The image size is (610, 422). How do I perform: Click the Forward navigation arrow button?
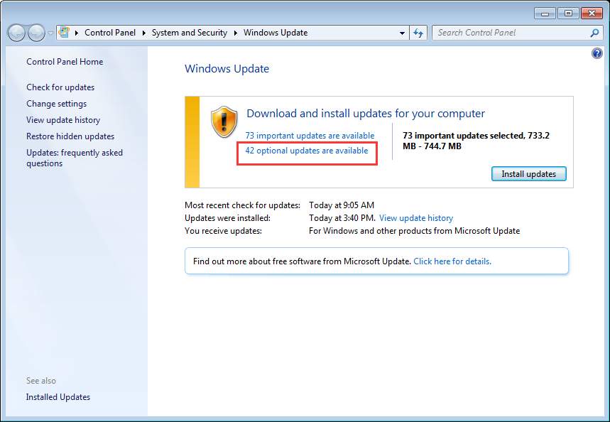point(36,33)
